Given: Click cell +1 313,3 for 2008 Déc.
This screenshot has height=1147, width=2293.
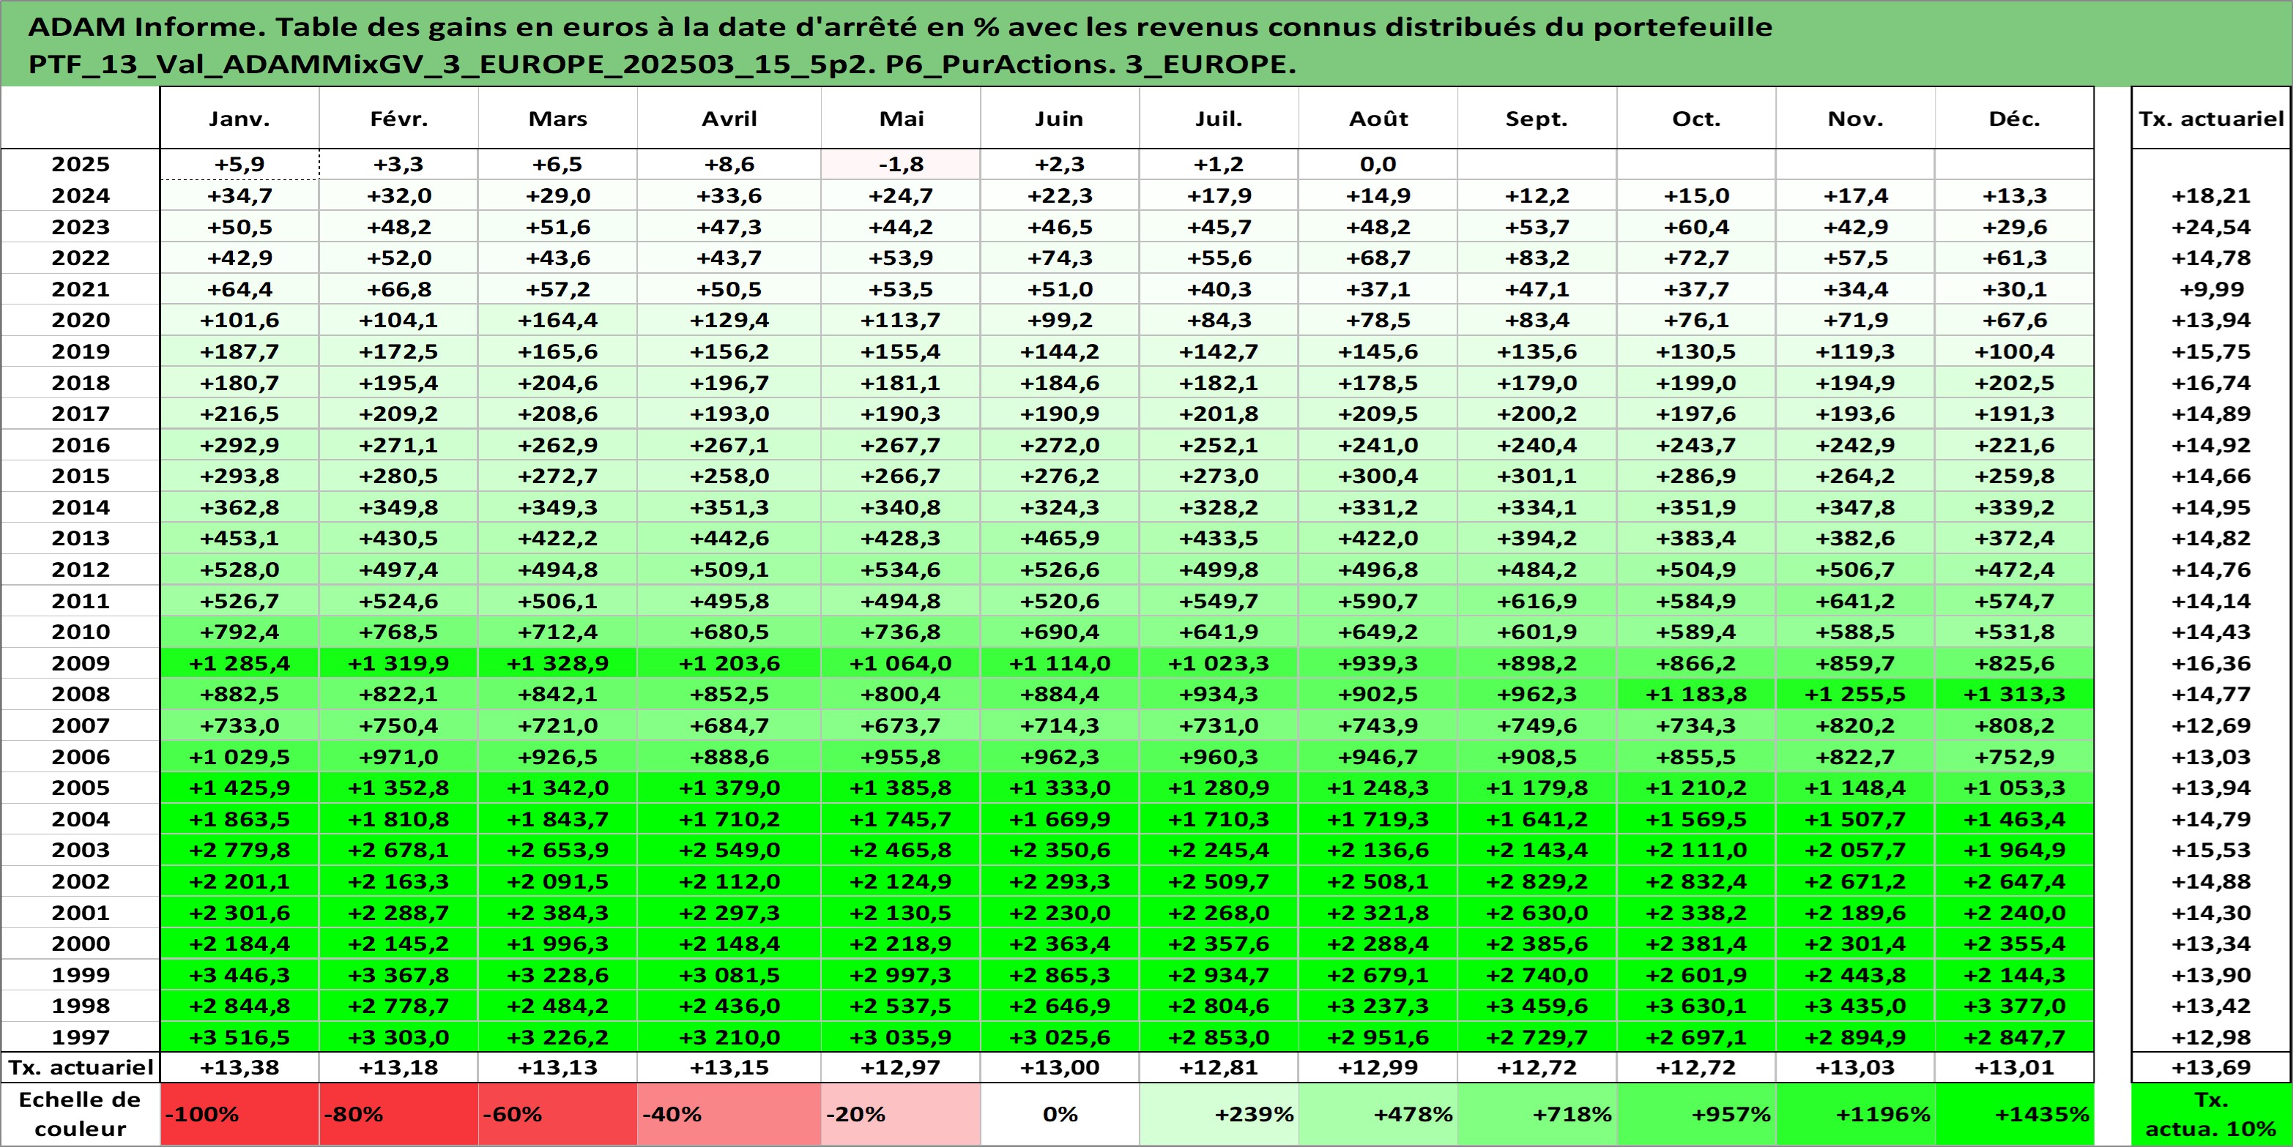Looking at the screenshot, I should point(2015,694).
